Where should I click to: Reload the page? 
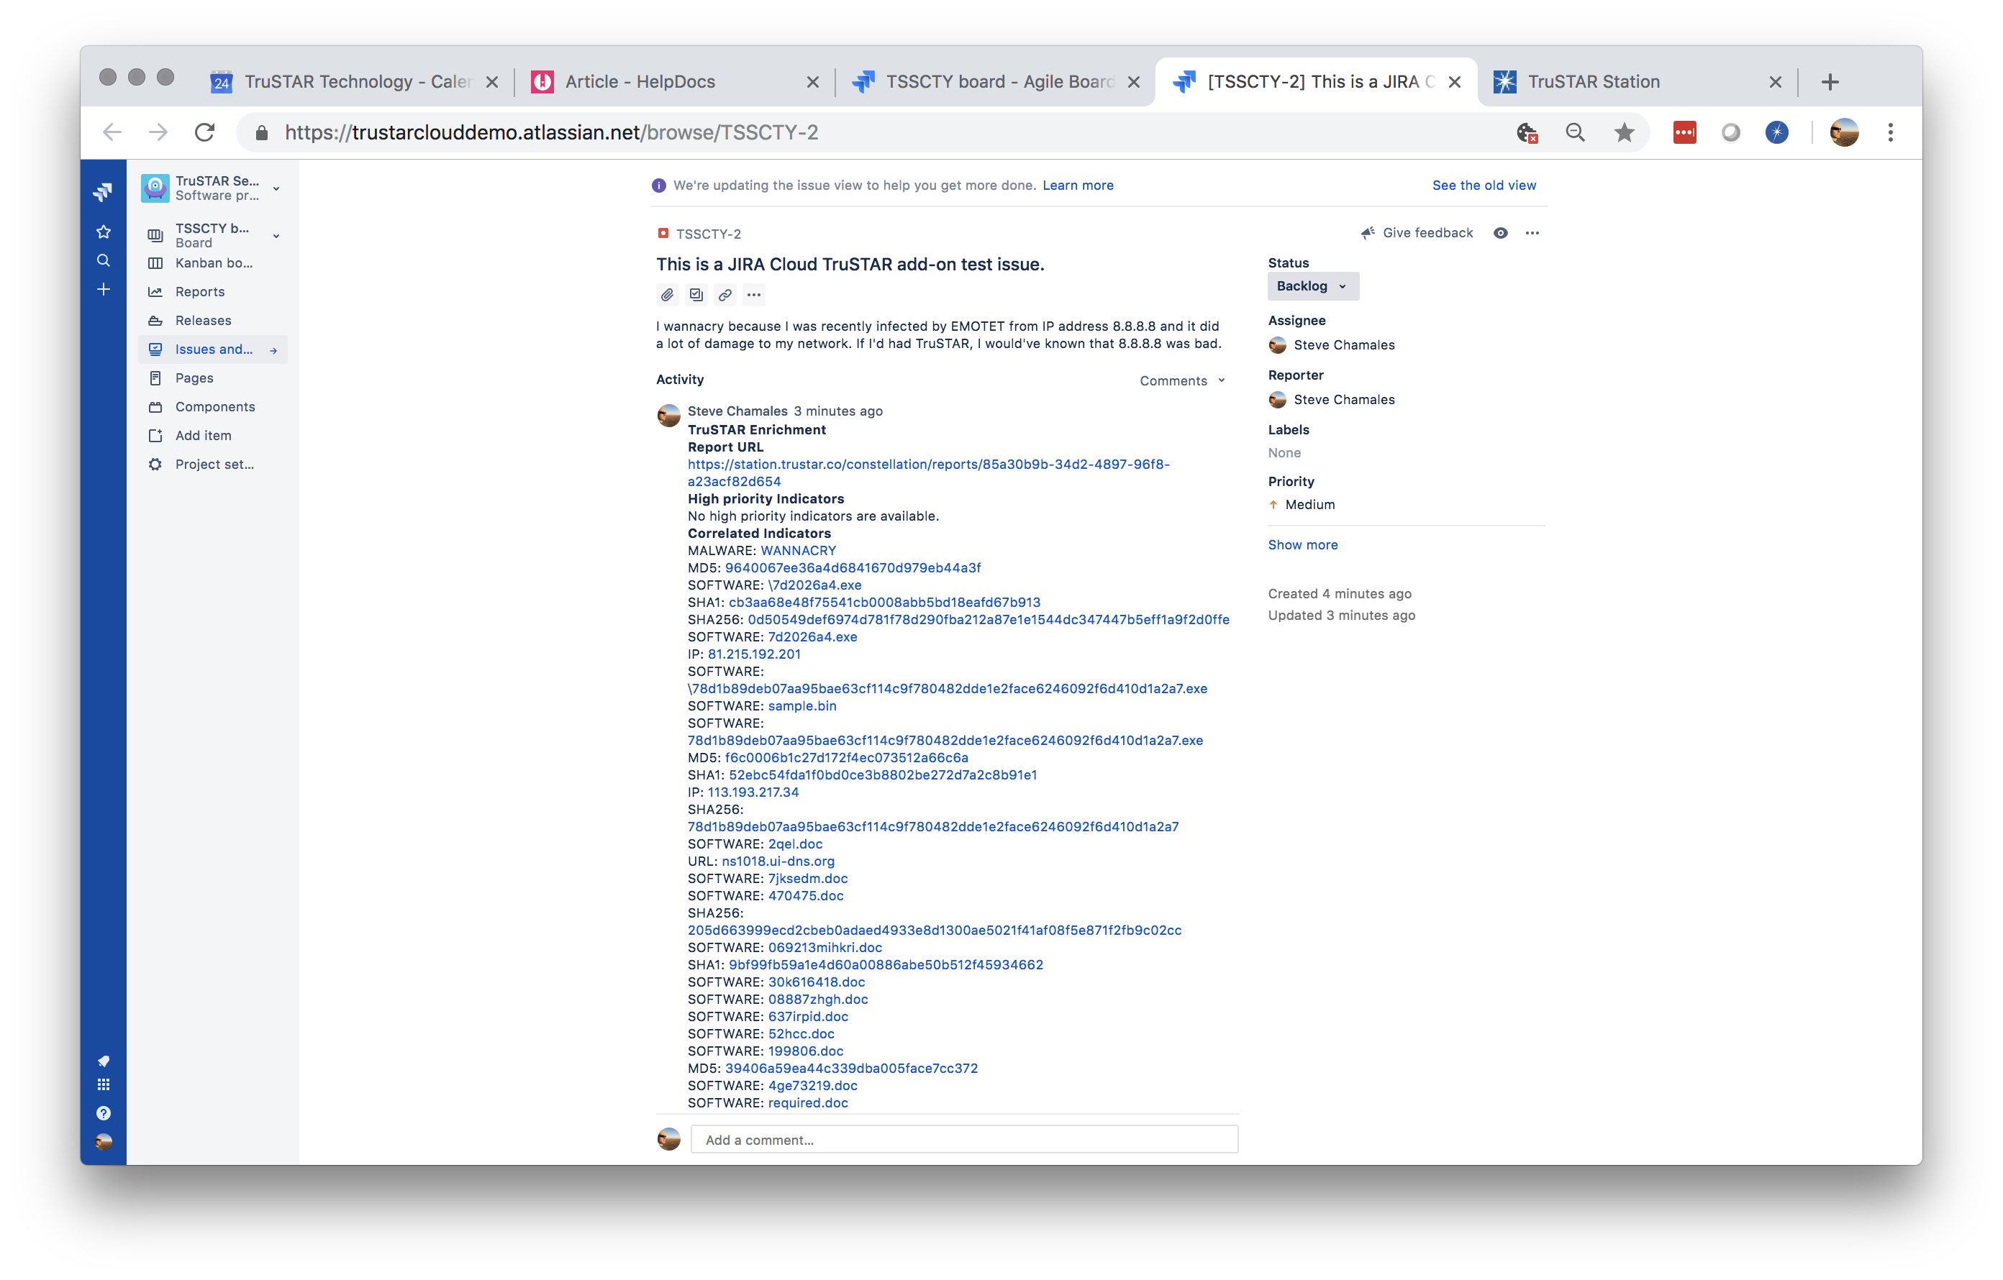(204, 132)
